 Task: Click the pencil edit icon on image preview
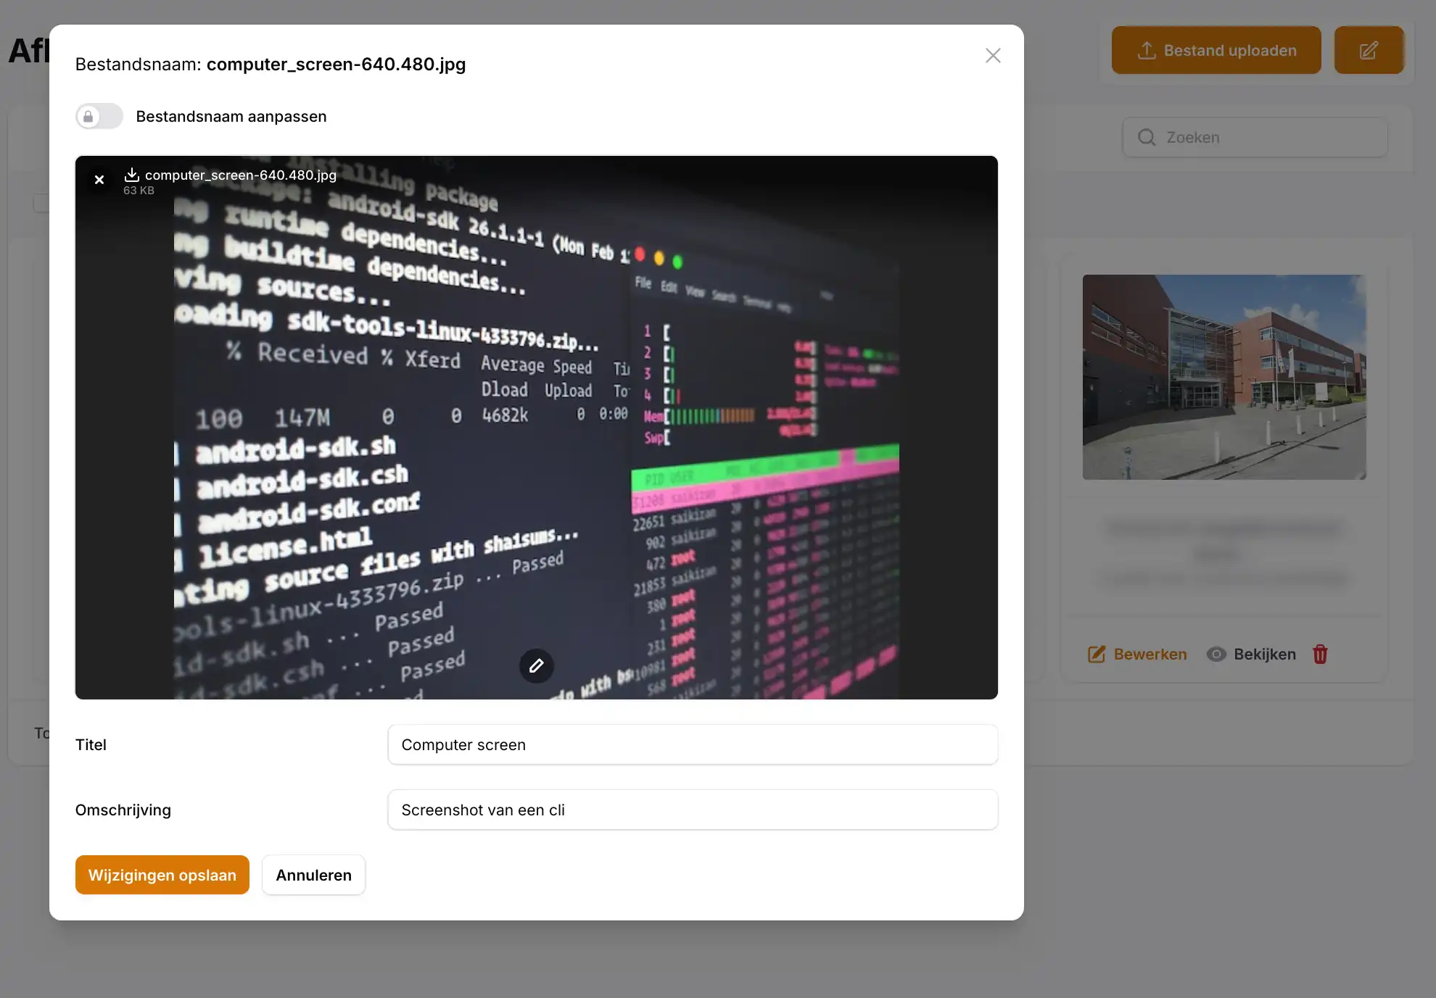(536, 665)
